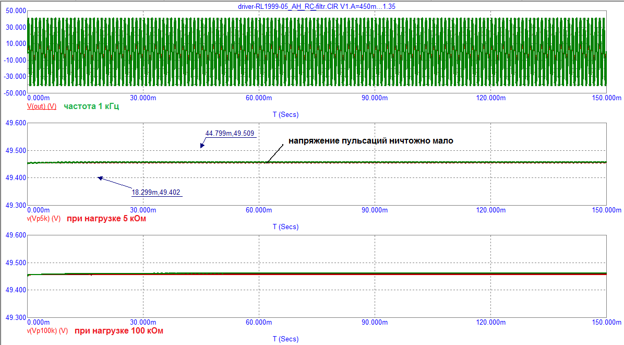Click the -10.000 Y-axis value
This screenshot has width=624, height=345.
click(x=15, y=60)
